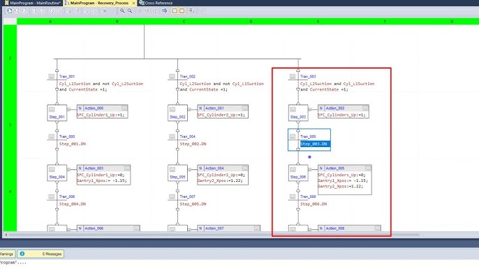This screenshot has height=269, width=479.
Task: Click the zoom in magnifier icon
Action: [122, 11]
